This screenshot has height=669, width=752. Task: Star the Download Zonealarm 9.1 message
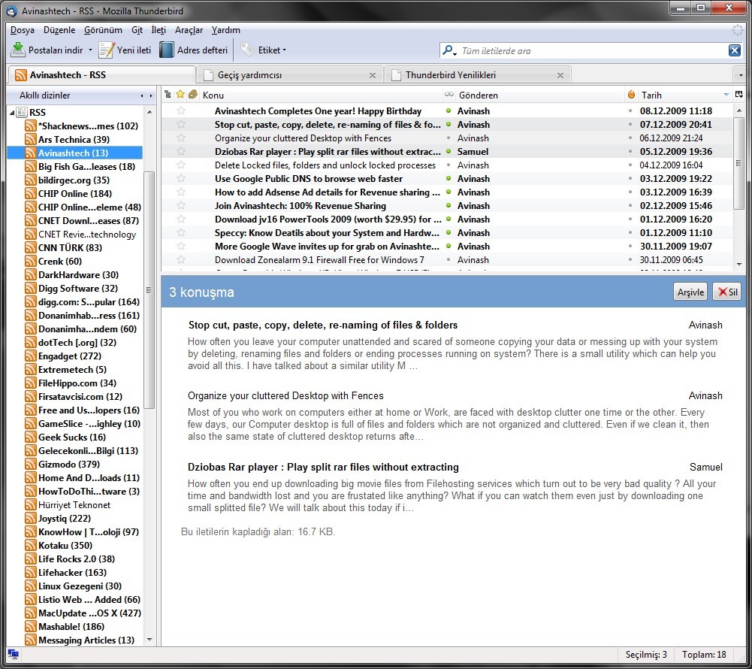pos(181,259)
